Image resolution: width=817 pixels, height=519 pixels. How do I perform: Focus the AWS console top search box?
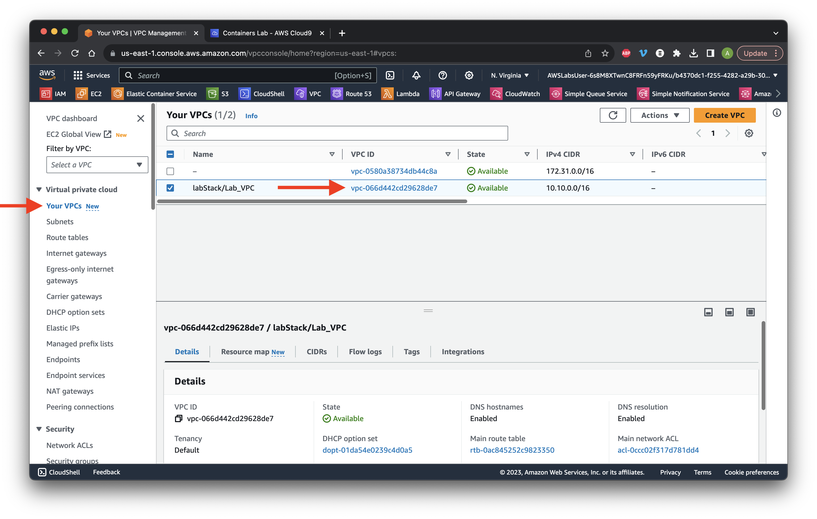tap(248, 75)
